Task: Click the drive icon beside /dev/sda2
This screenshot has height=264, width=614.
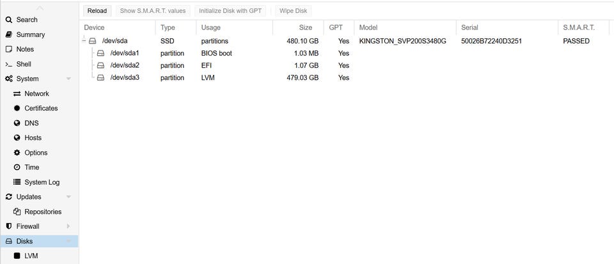Action: tap(100, 66)
